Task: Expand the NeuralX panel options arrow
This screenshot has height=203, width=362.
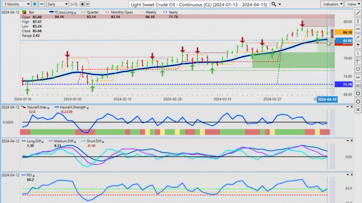Action: pyautogui.click(x=348, y=107)
